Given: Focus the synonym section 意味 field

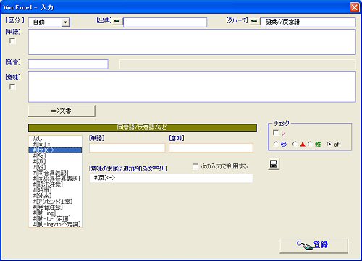Looking at the screenshot, I should point(211,148).
